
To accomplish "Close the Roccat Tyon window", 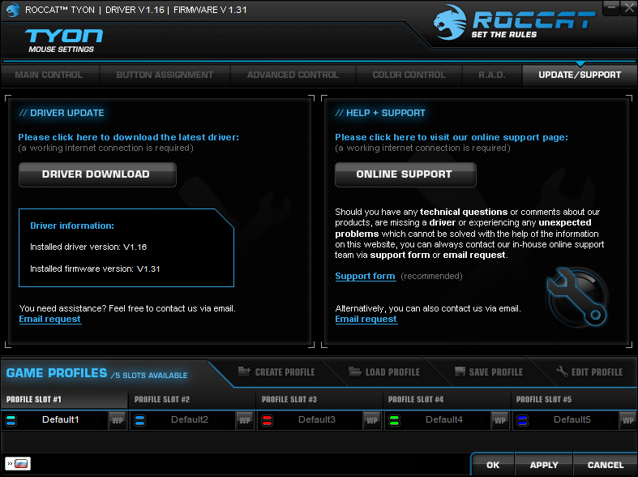I will pos(629,8).
